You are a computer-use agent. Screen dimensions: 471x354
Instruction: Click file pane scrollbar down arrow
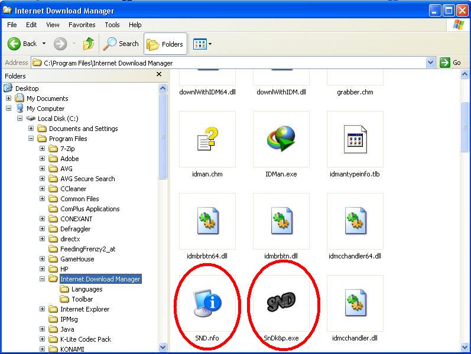(464, 347)
